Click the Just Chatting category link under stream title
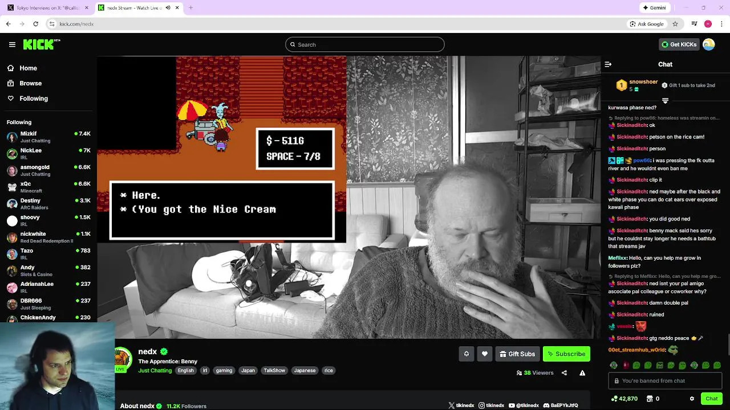 click(x=155, y=370)
